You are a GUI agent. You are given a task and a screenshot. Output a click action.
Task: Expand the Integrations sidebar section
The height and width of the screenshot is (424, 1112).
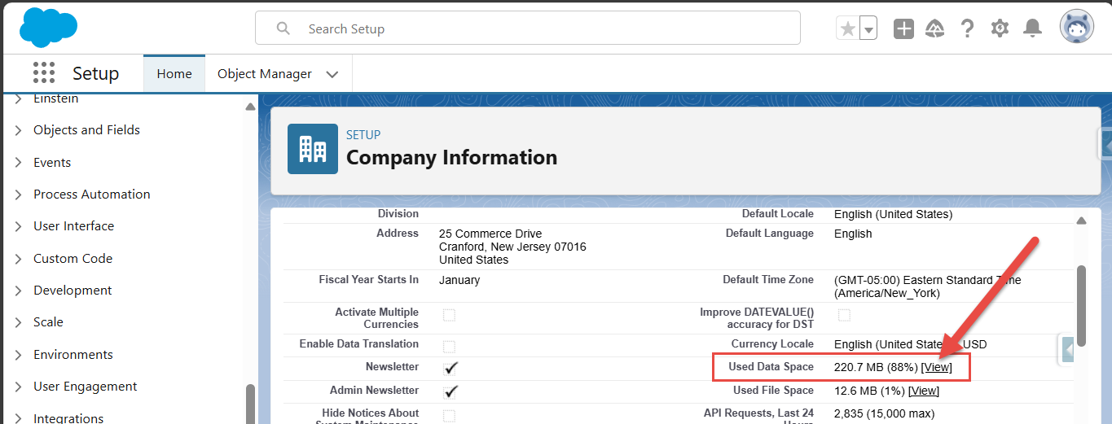coord(18,418)
